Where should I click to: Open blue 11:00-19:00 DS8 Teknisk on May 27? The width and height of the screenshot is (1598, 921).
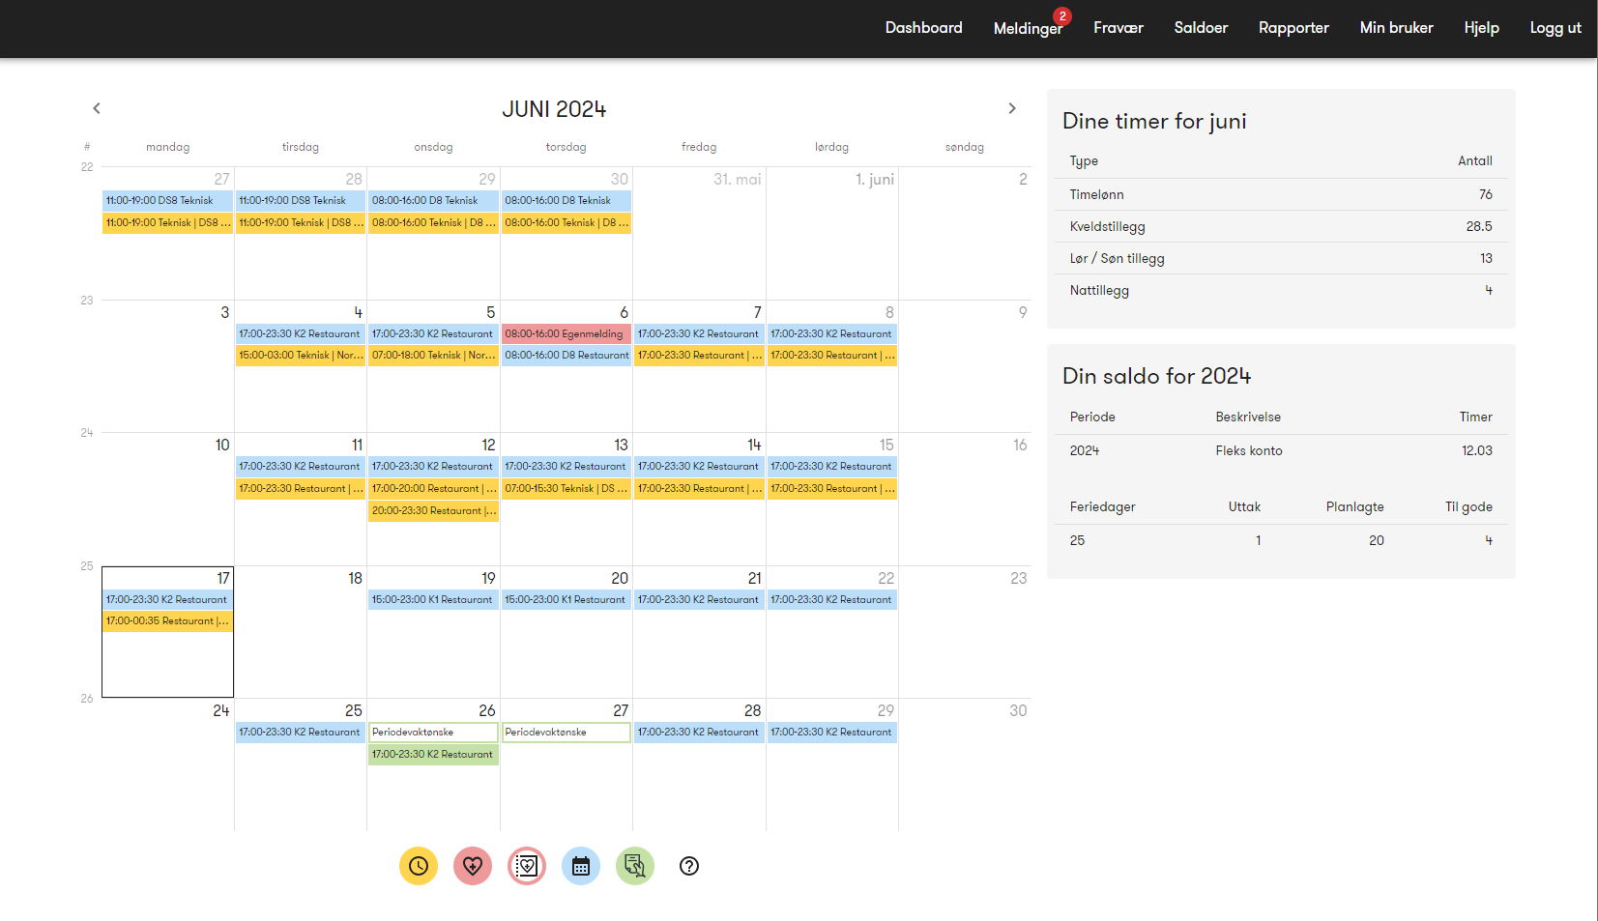(167, 201)
